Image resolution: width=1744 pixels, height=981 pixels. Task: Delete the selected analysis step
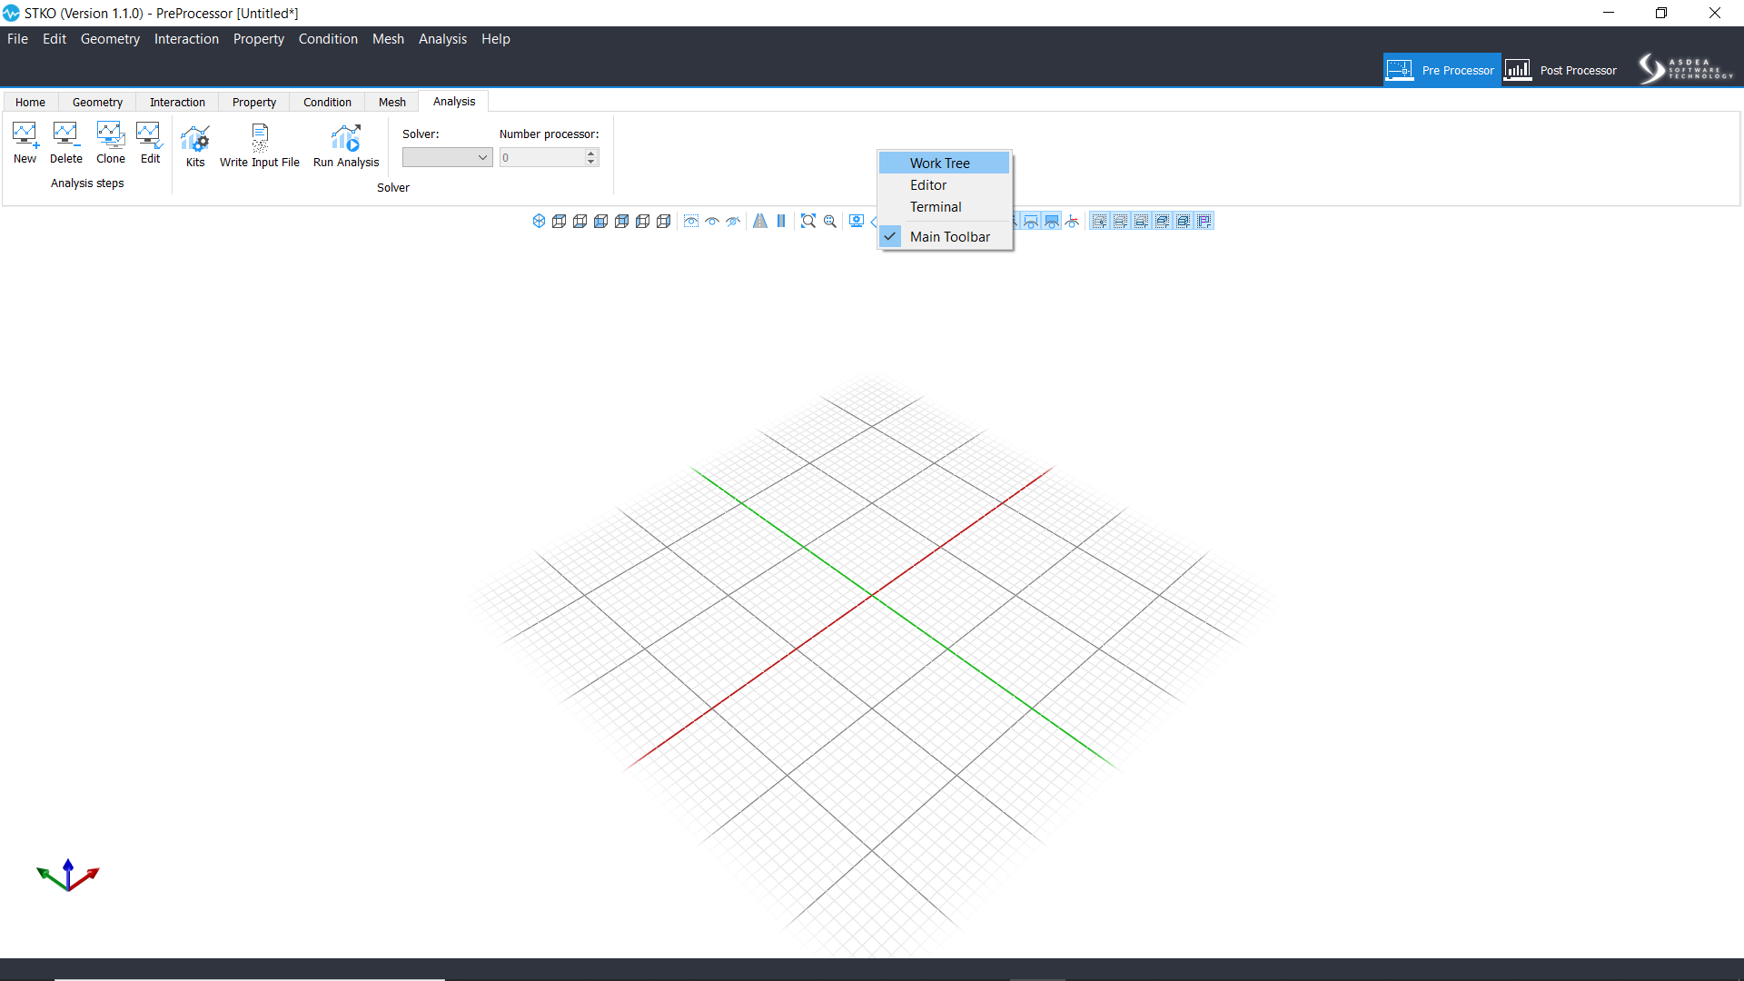[x=65, y=144]
